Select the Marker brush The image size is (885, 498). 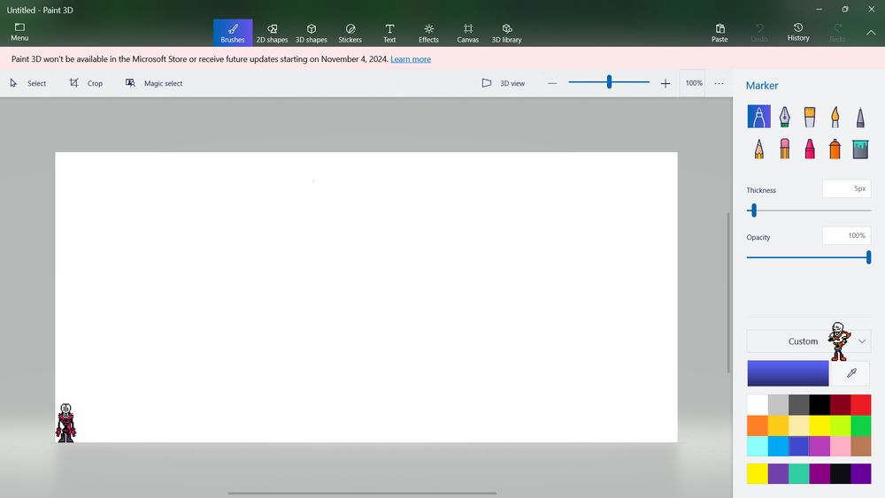(x=758, y=116)
